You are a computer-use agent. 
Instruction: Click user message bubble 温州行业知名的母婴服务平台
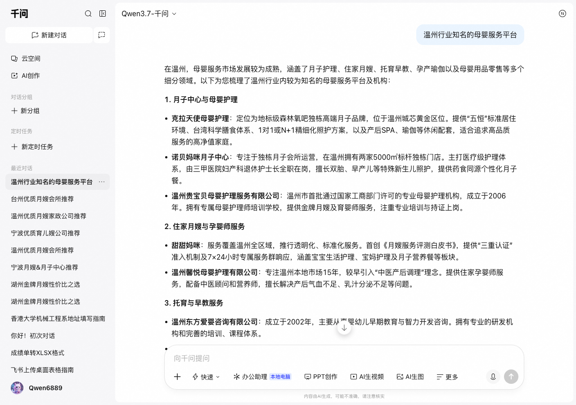point(470,35)
